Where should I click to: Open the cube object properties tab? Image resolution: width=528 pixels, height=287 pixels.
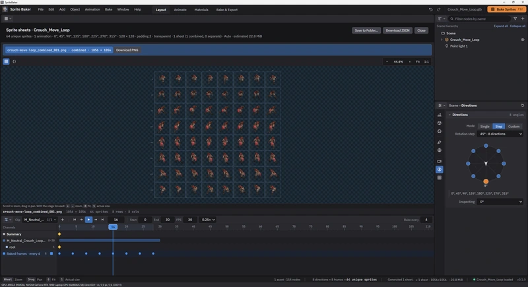(440, 123)
